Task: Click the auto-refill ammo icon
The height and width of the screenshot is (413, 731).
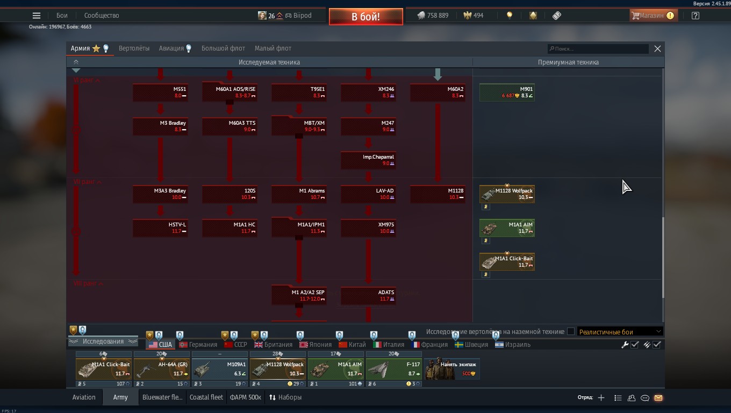Action: (x=647, y=345)
